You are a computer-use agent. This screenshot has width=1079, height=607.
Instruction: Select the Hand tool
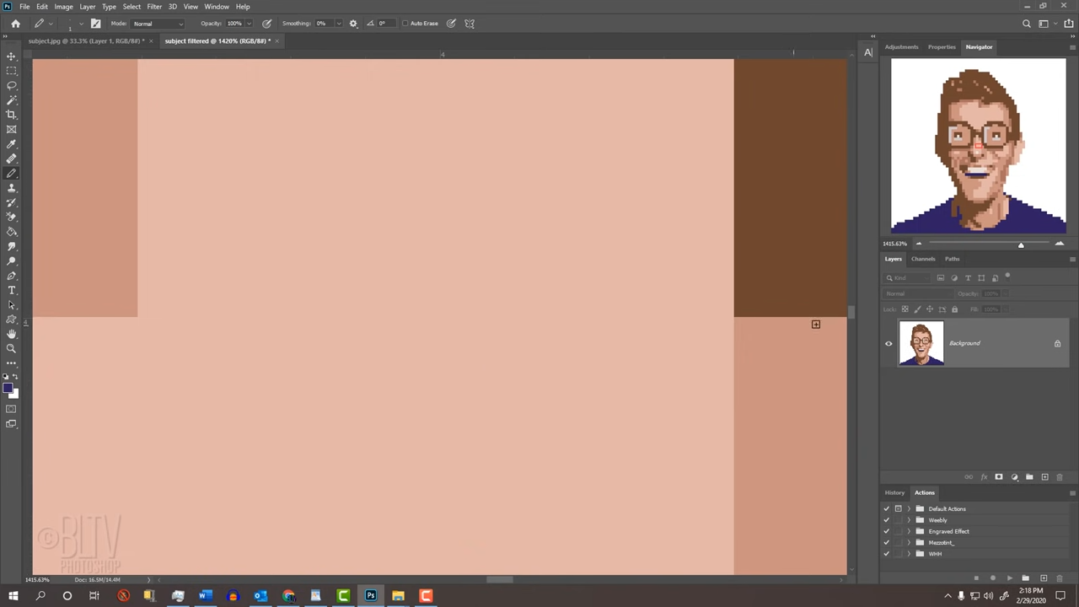tap(11, 333)
